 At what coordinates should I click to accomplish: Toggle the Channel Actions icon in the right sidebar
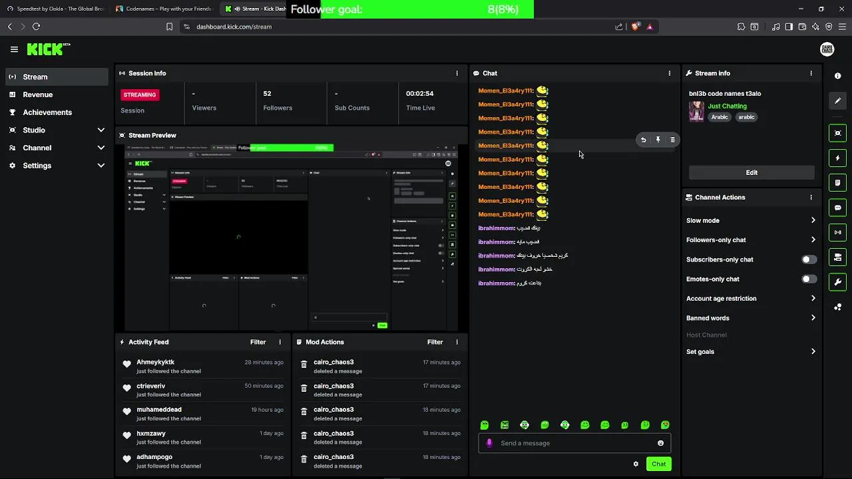[x=837, y=257]
